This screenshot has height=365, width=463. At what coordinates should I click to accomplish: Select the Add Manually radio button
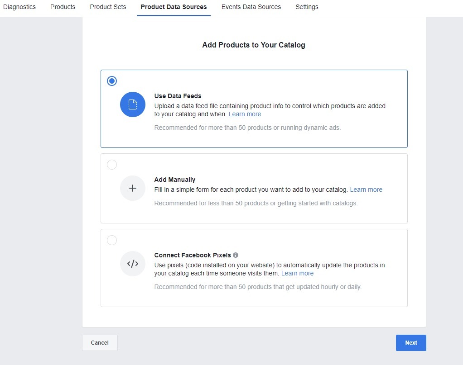click(x=112, y=165)
